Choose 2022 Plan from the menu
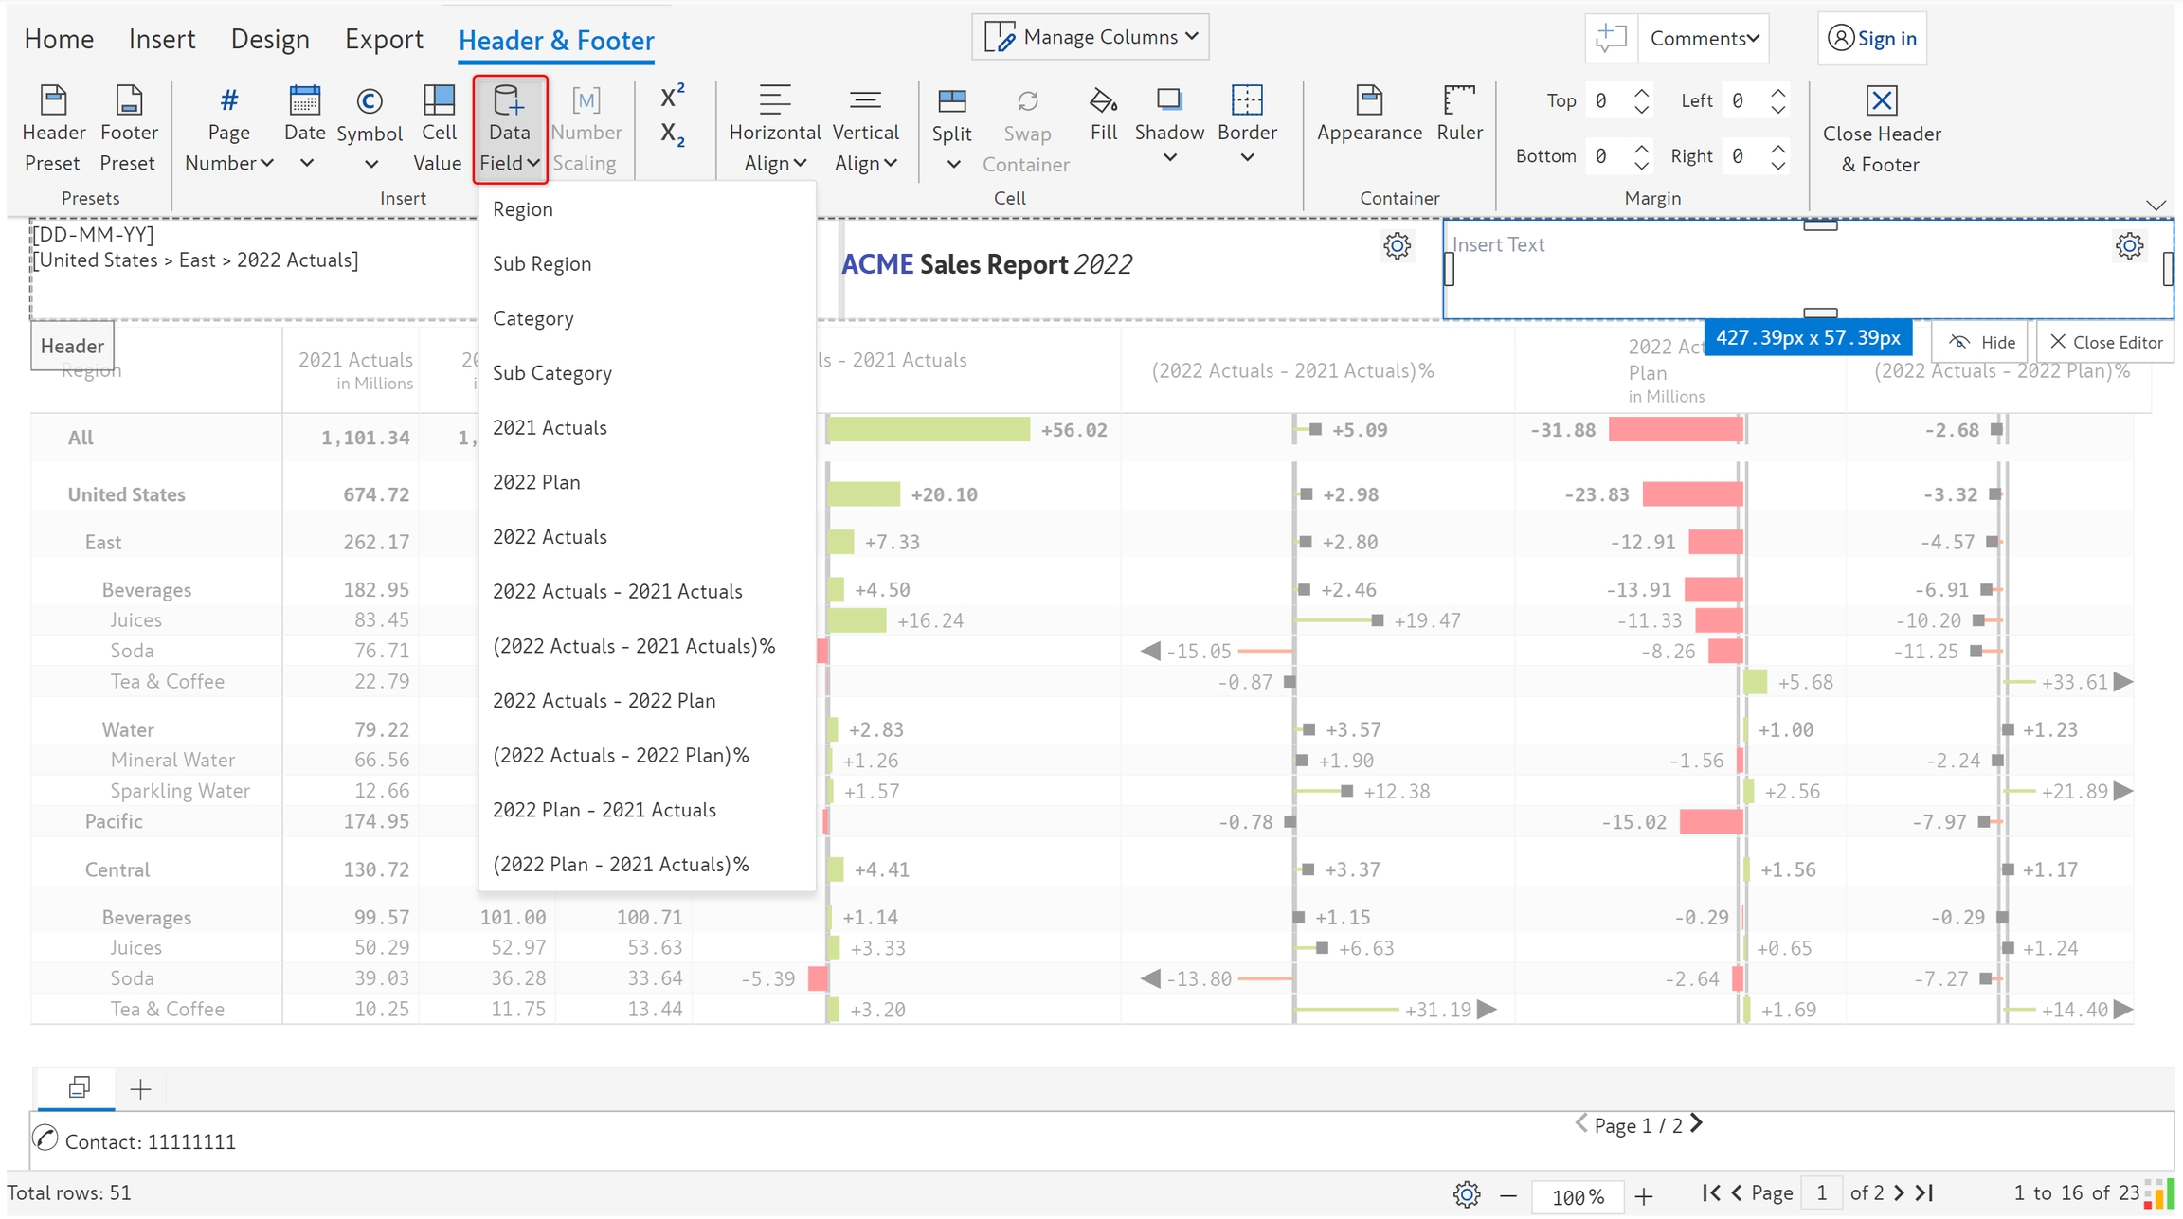The width and height of the screenshot is (2183, 1219). [536, 482]
